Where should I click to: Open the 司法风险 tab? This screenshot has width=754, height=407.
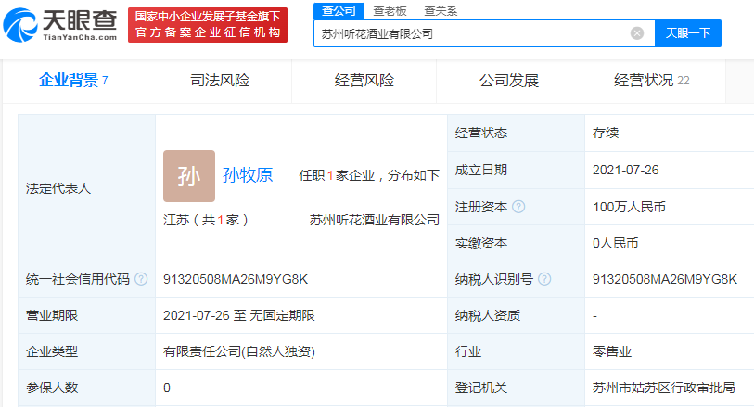(220, 80)
